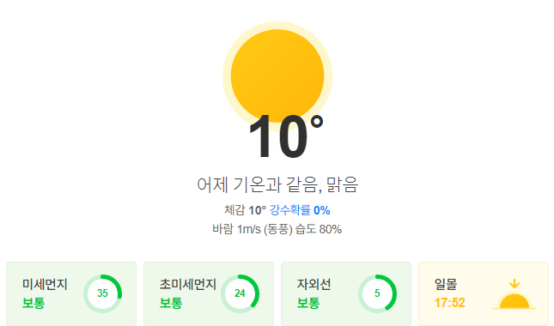Click the 어제 기온과 같음, 맑음 summary text
554x326 pixels.
[277, 184]
